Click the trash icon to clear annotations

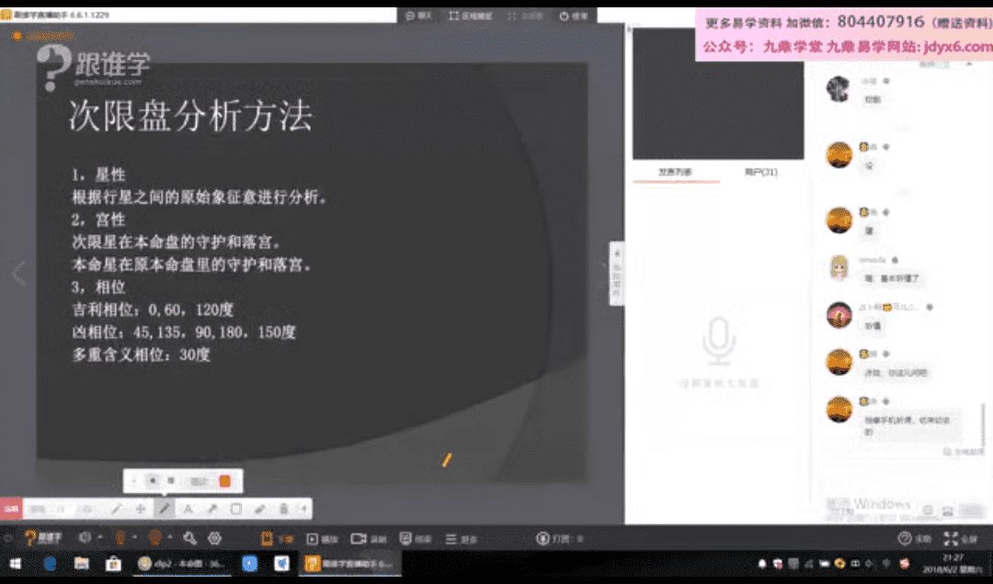pyautogui.click(x=283, y=508)
